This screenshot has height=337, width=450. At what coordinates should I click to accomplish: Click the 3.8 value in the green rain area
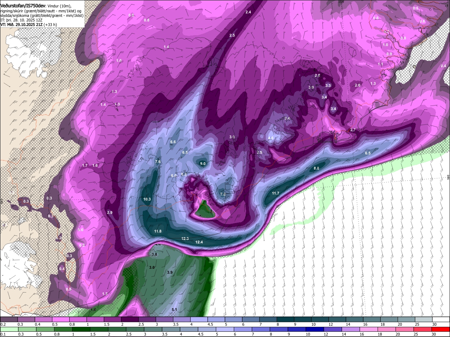coord(154,254)
